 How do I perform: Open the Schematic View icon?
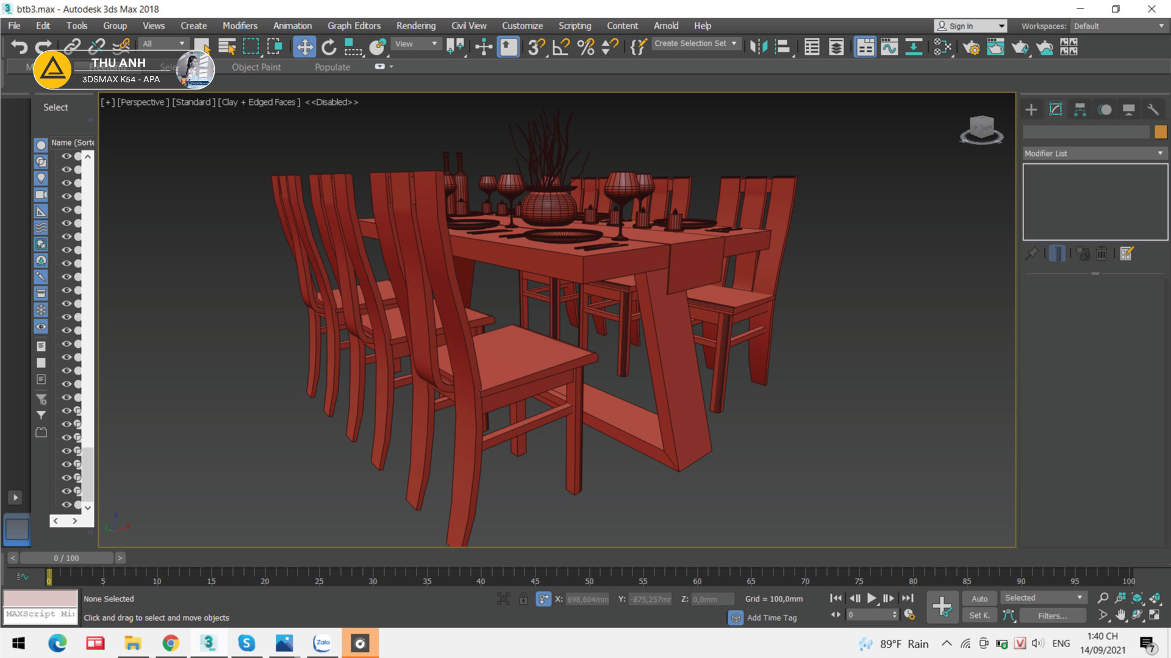click(x=913, y=47)
